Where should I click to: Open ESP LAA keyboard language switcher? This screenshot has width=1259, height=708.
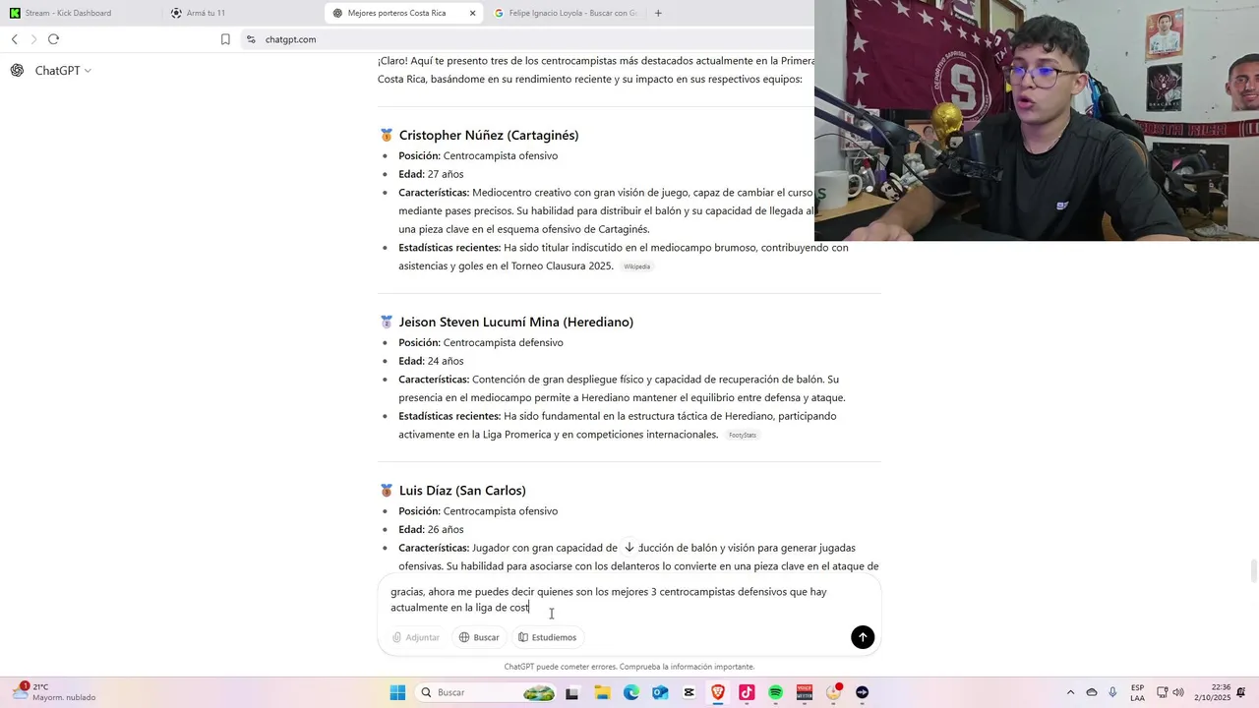pyautogui.click(x=1137, y=692)
